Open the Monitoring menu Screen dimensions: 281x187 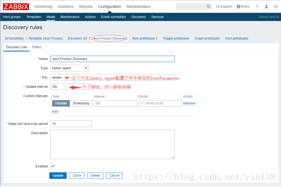44,7
